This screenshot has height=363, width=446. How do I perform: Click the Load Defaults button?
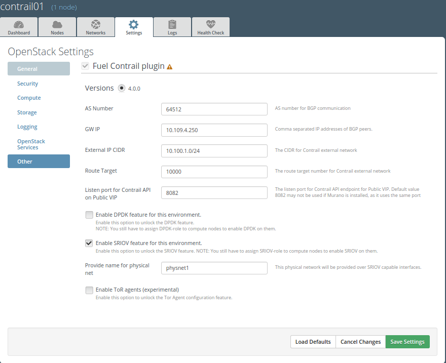coord(313,342)
